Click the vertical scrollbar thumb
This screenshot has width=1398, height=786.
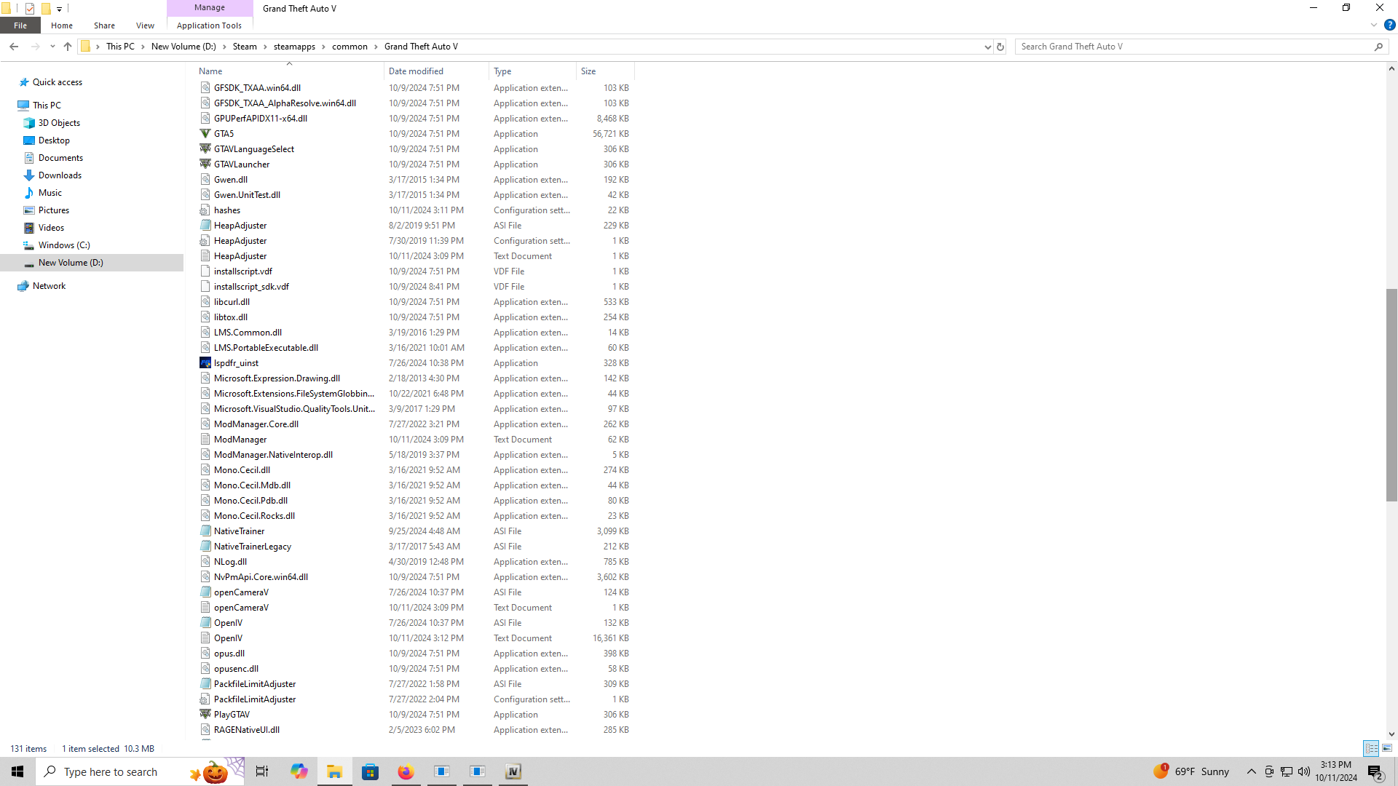(x=1391, y=395)
